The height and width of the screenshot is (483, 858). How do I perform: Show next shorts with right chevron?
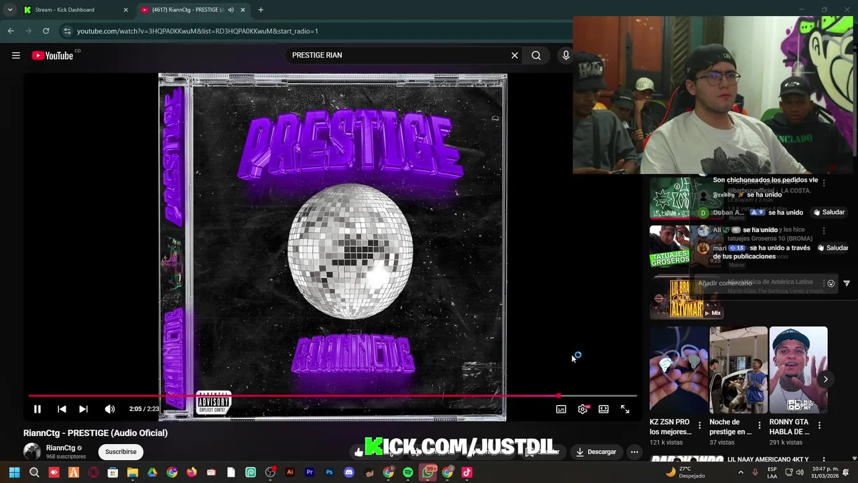(x=826, y=379)
